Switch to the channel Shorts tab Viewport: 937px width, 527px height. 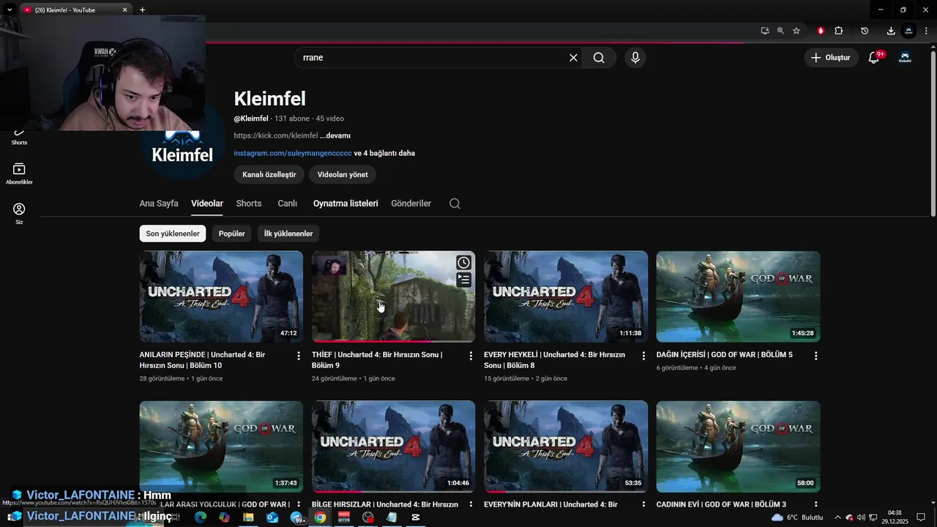249,203
